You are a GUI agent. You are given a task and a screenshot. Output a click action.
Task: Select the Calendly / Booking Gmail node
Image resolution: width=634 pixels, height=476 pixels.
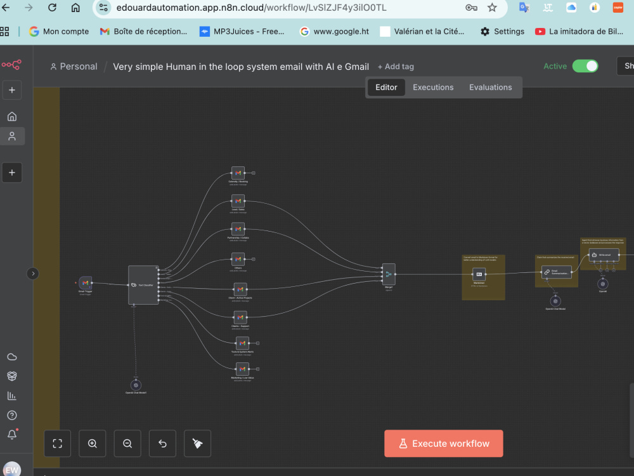(238, 173)
